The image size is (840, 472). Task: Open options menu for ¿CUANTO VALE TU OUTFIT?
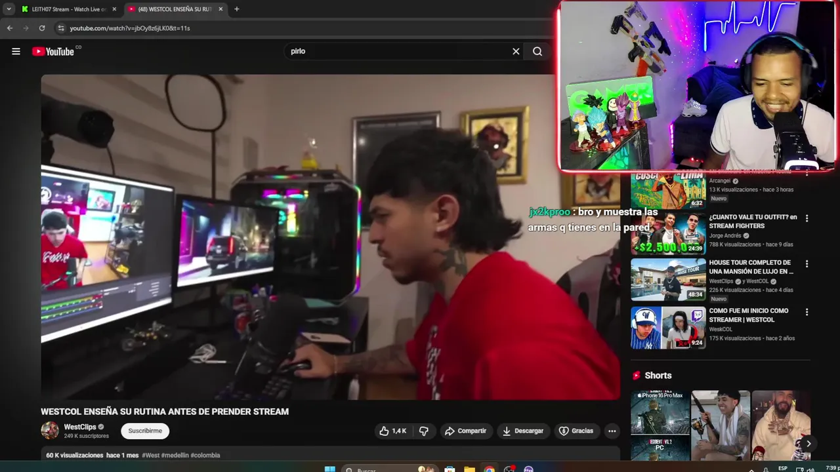[x=807, y=218]
